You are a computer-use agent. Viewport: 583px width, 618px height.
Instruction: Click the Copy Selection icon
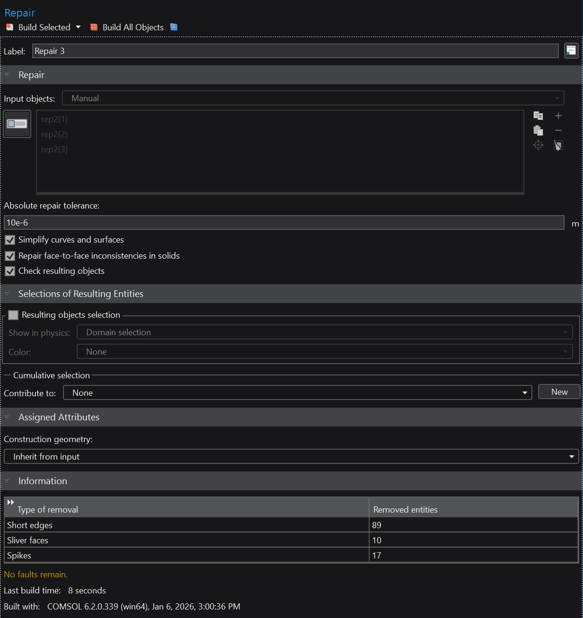pos(538,116)
